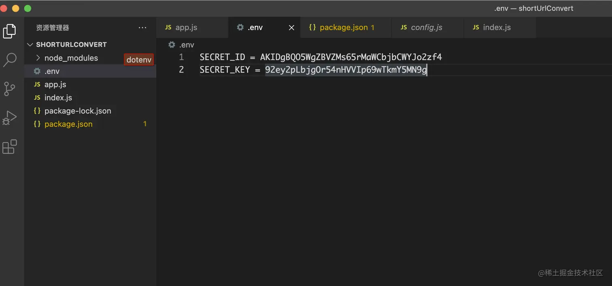Viewport: 612px width, 286px height.
Task: Collapse the SHORTURLCONVERT project root
Action: click(x=30, y=44)
